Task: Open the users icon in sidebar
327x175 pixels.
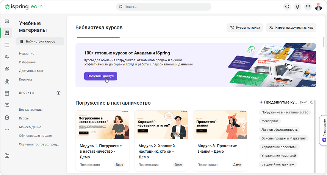Action: (7, 57)
